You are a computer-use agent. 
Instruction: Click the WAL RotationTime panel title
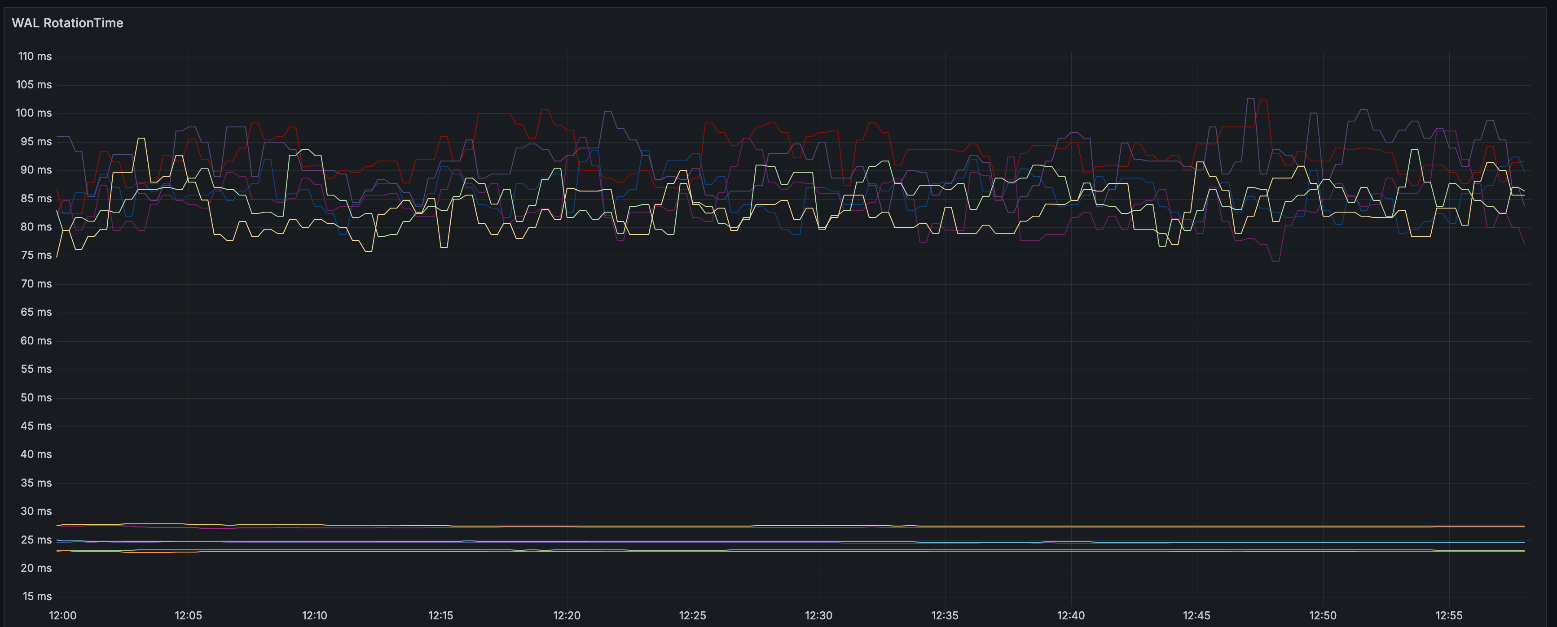pyautogui.click(x=67, y=23)
